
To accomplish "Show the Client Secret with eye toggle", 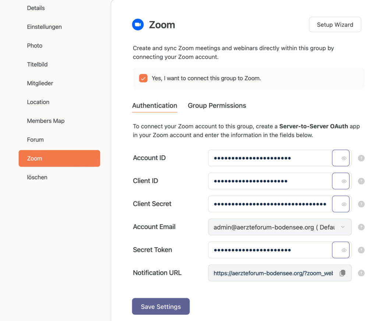I will point(341,204).
